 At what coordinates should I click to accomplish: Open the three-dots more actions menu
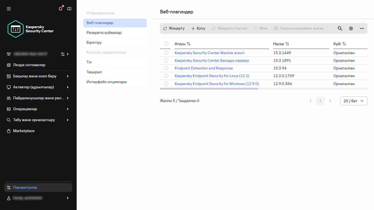click(x=362, y=28)
